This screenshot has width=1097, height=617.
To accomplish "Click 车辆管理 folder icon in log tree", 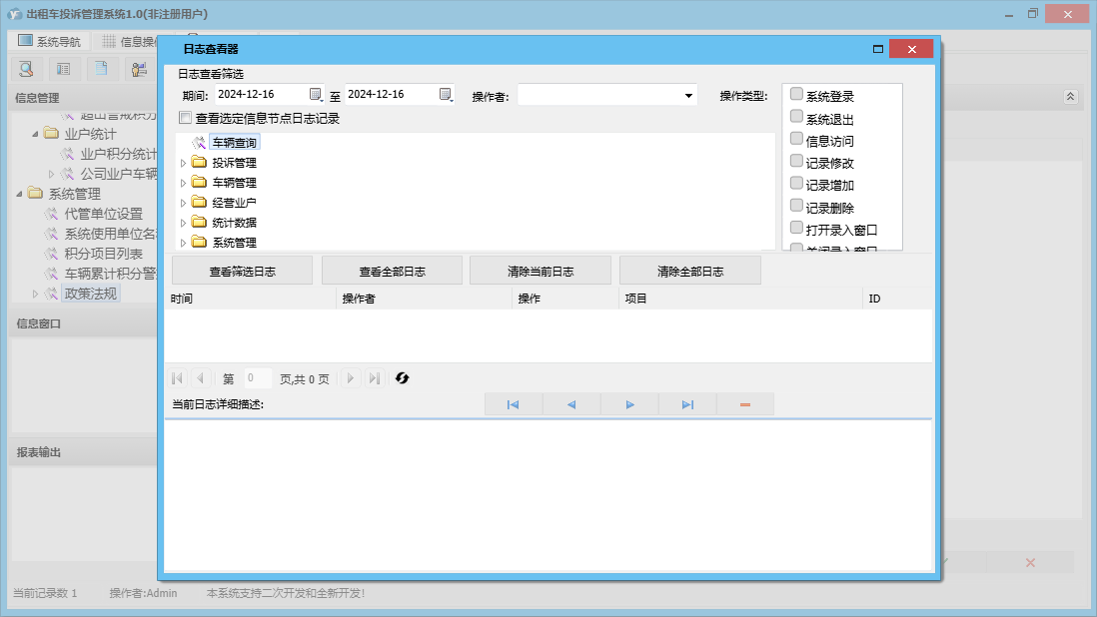I will [200, 183].
